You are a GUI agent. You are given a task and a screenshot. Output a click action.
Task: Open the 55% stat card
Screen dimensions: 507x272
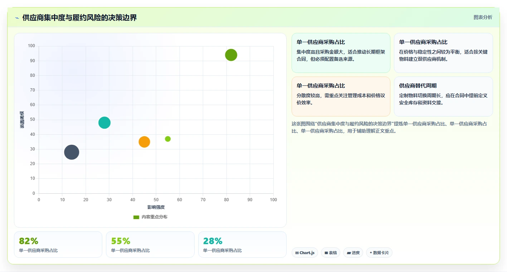tap(150, 244)
